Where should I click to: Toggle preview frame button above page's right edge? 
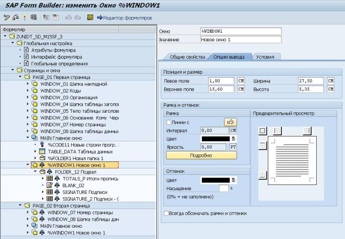(x=306, y=131)
